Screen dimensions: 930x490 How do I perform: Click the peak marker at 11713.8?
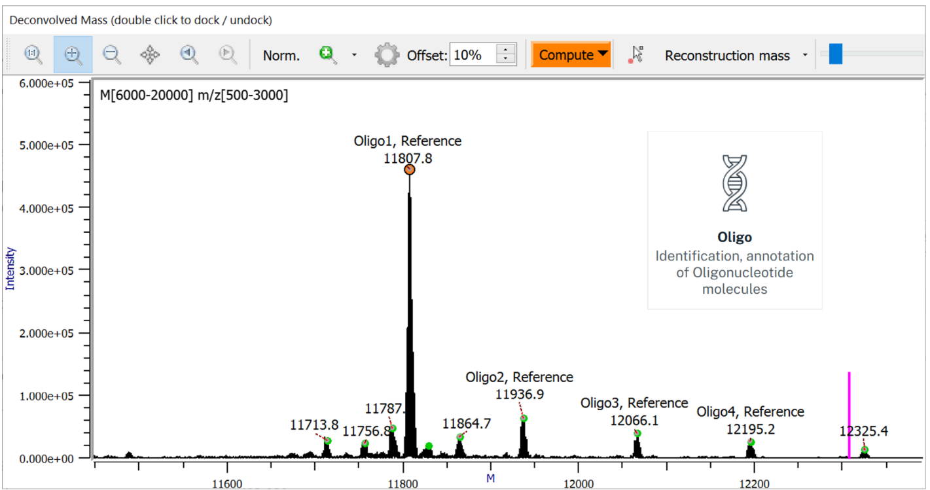click(327, 441)
